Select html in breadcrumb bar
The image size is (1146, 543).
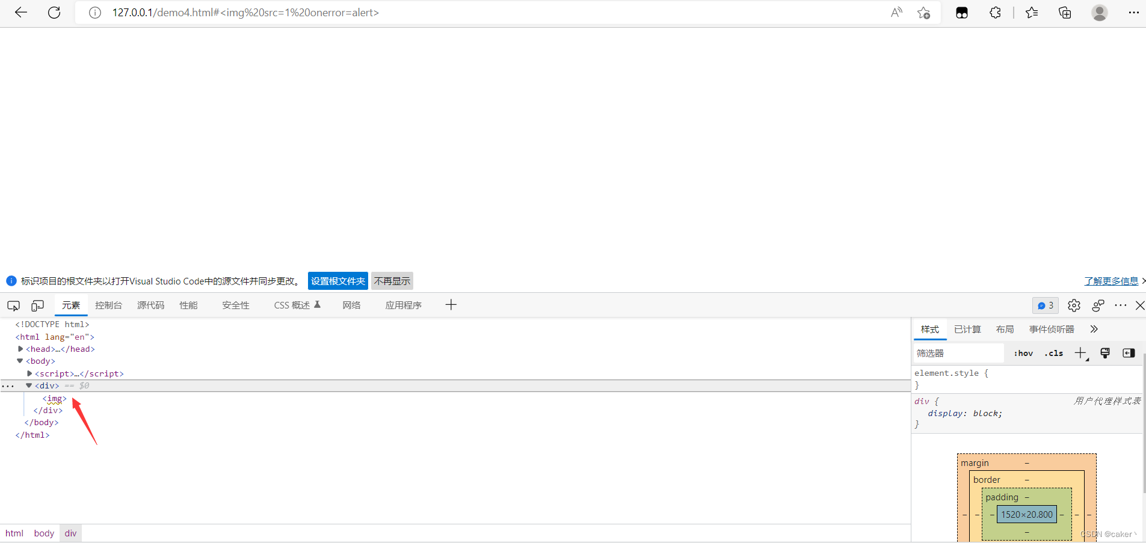point(14,533)
